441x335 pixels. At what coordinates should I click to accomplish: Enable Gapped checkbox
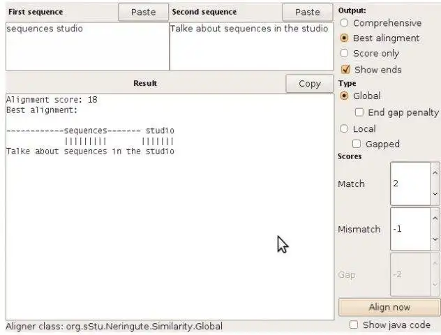point(357,144)
